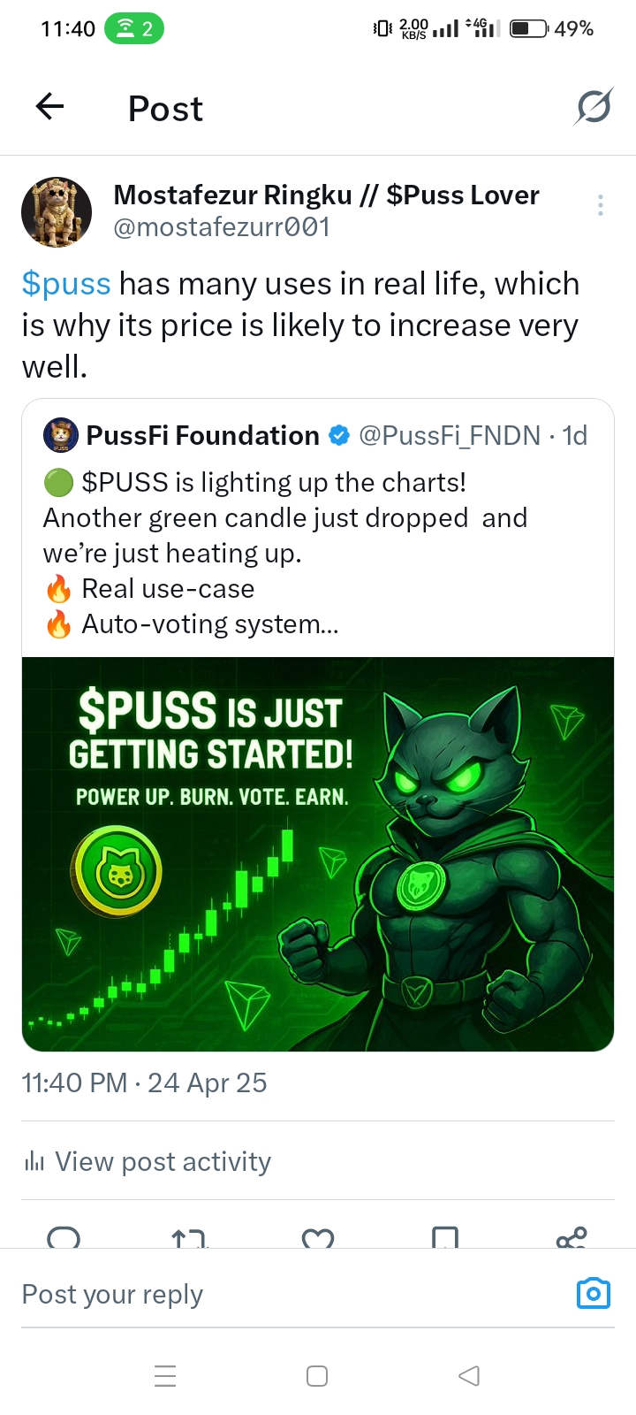Viewport: 636px width, 1415px height.
Task: Tap the share icon
Action: tap(572, 1237)
